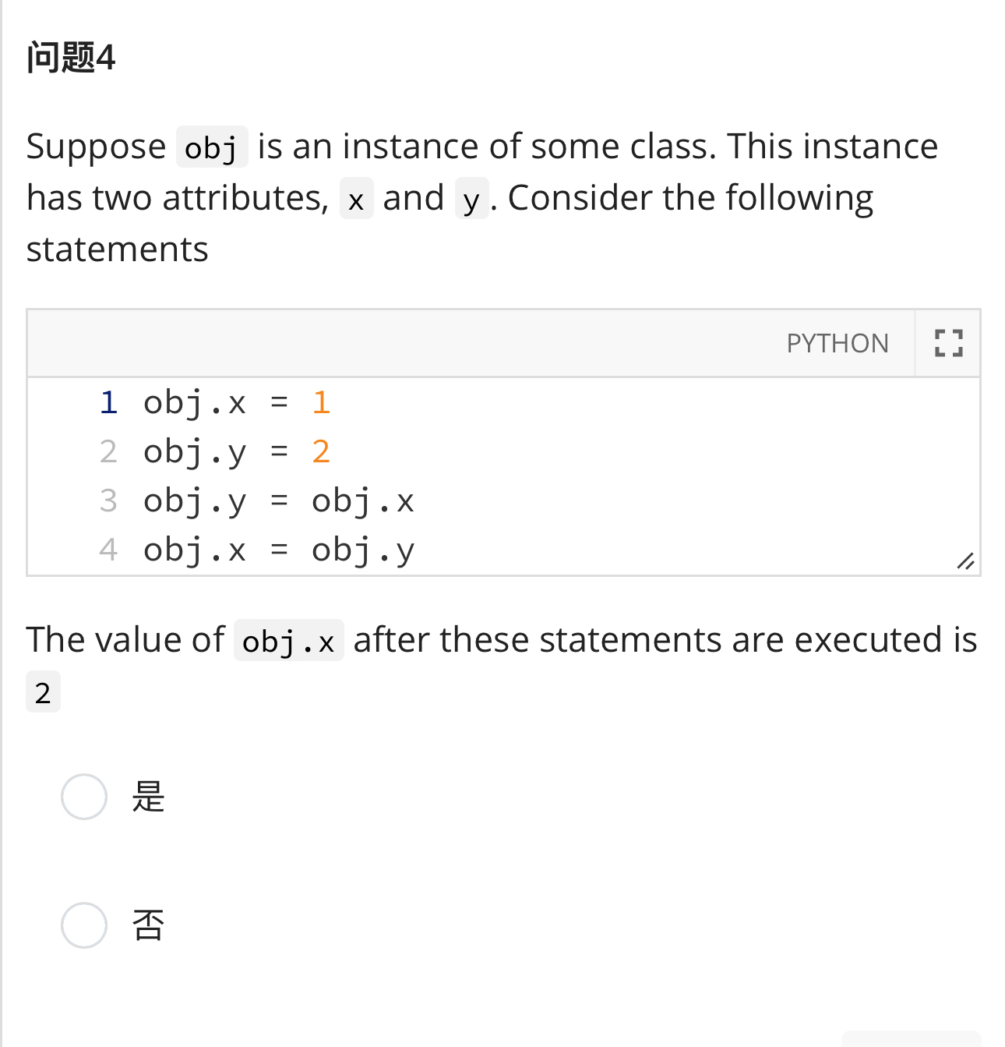1005x1047 pixels.
Task: Click the inline obj.x code snippet
Action: [289, 641]
